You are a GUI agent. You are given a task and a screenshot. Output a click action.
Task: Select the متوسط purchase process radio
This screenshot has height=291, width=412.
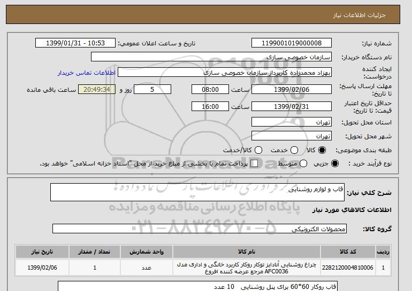303,163
